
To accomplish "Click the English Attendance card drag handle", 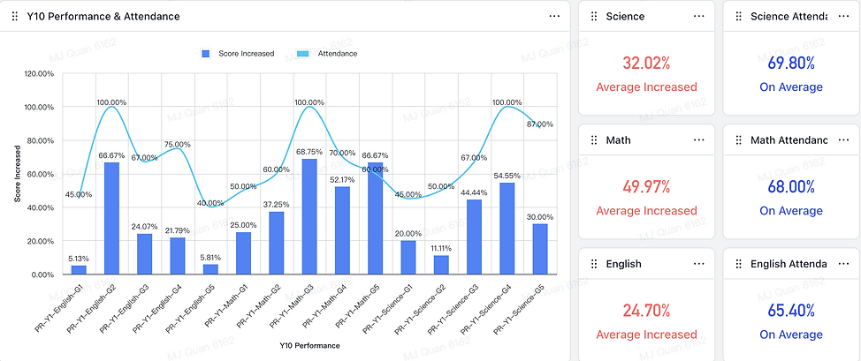I will pyautogui.click(x=738, y=264).
